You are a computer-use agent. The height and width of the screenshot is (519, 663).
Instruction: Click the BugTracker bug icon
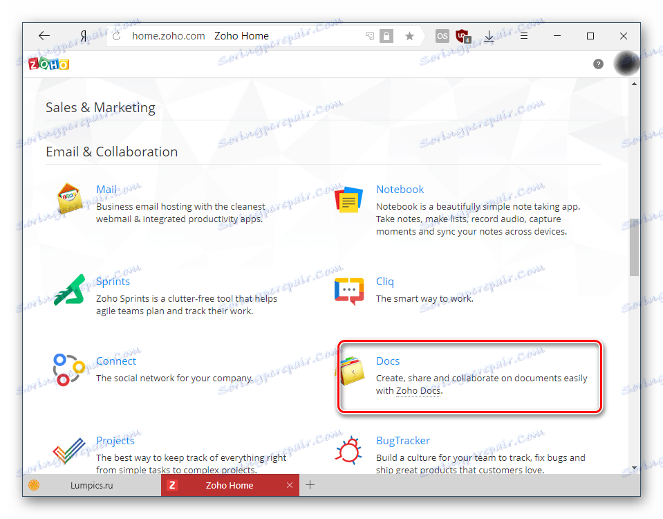coord(349,450)
